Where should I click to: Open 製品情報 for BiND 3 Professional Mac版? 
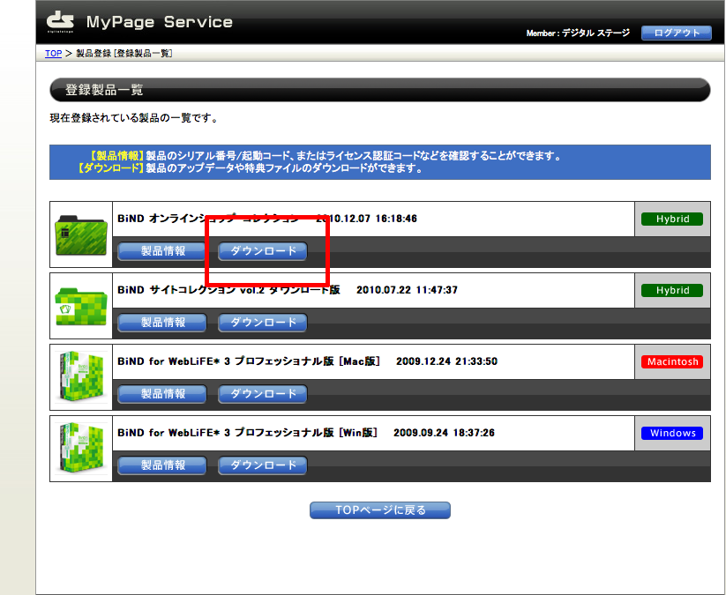(x=162, y=394)
